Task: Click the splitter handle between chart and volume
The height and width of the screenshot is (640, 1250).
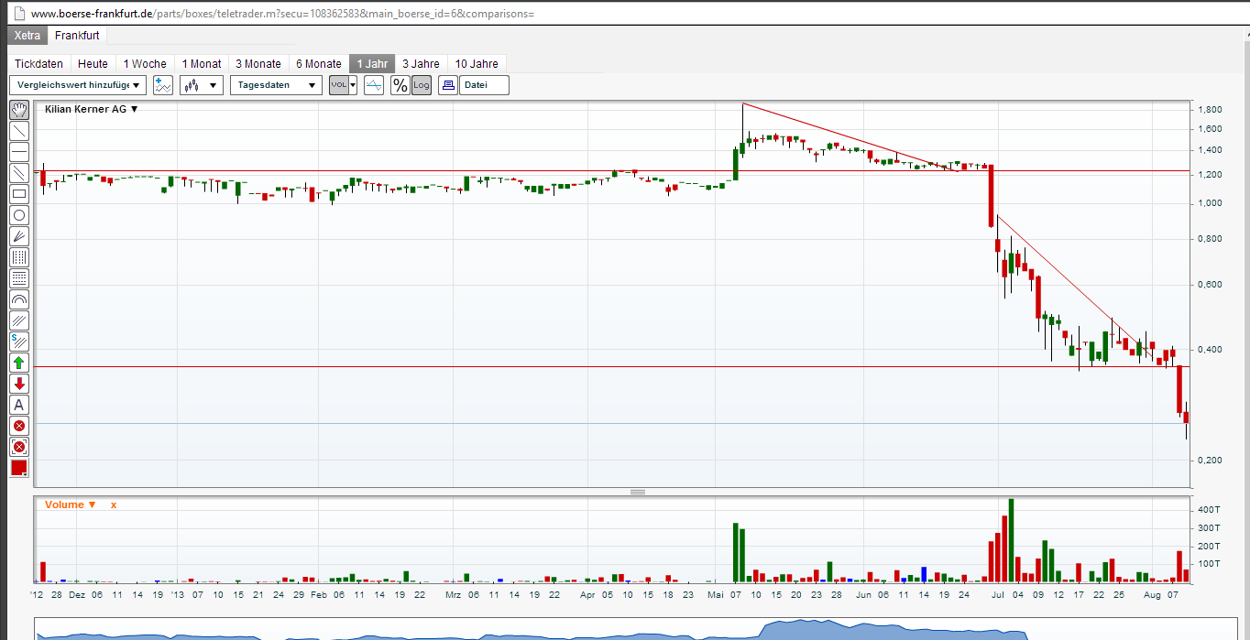Action: [638, 492]
